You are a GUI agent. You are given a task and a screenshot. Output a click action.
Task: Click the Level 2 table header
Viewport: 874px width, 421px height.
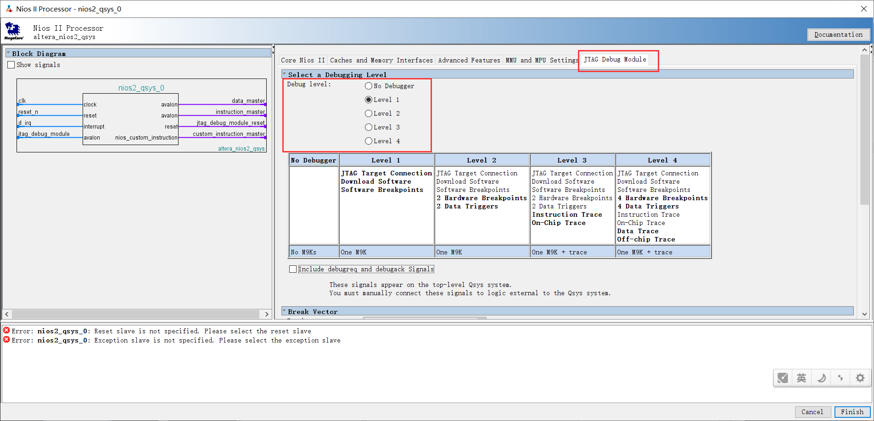(x=482, y=160)
